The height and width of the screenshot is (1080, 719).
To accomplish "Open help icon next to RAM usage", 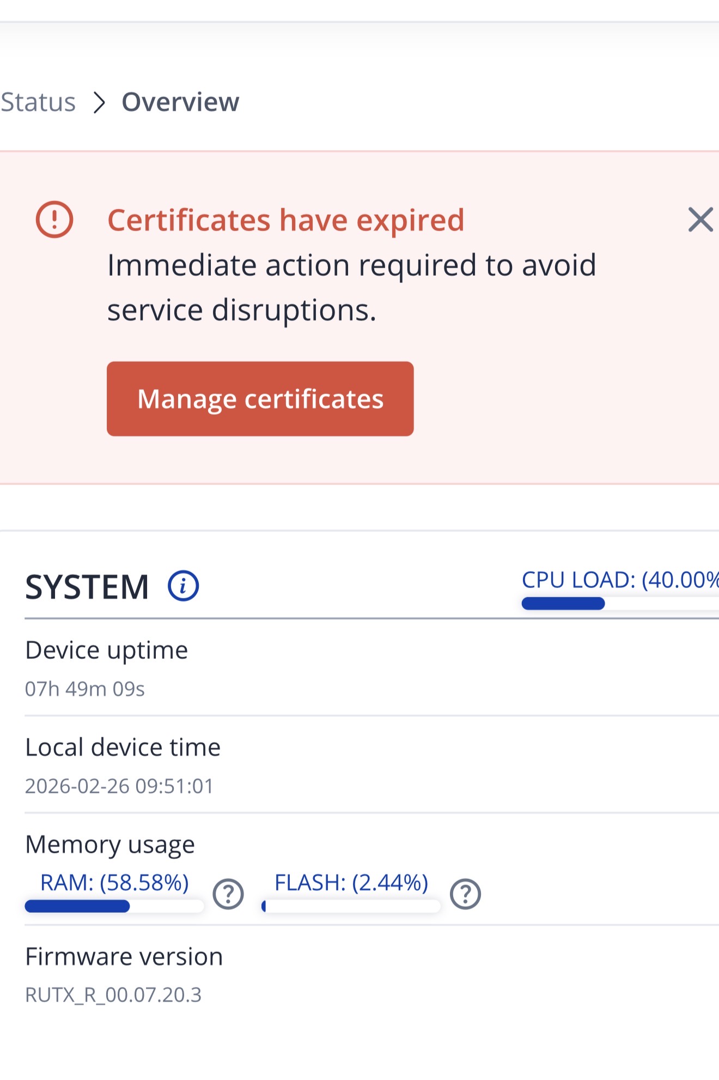I will click(x=228, y=894).
